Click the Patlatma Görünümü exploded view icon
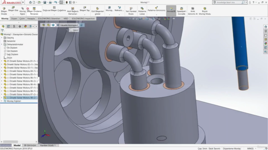Image resolution: width=268 pixels, height=150 pixels. point(156,7)
